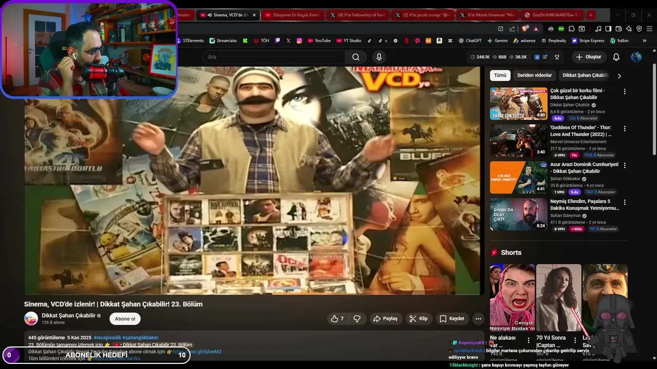657x369 pixels.
Task: Open YouTube notifications bell
Action: coord(616,57)
